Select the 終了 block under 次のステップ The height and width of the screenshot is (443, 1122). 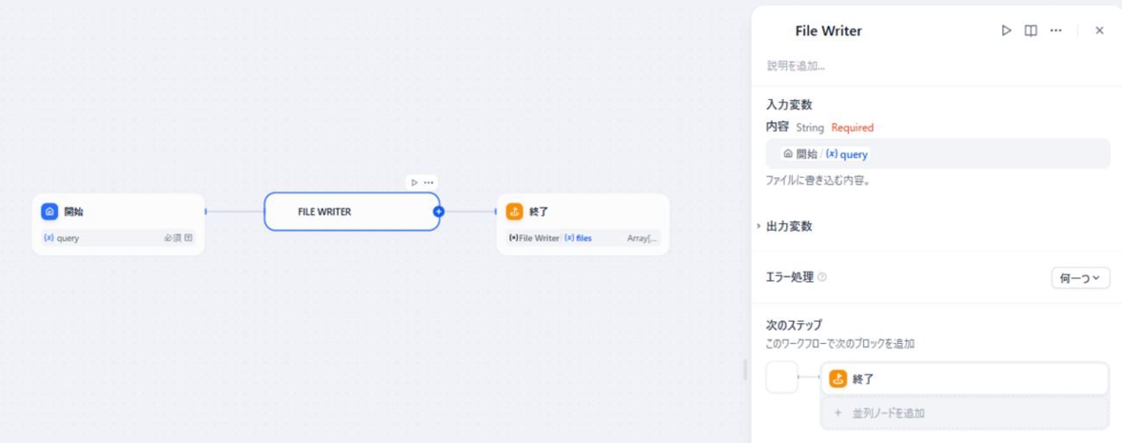[964, 378]
